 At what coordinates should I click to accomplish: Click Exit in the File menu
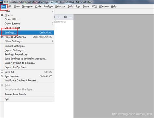tap(27, 99)
